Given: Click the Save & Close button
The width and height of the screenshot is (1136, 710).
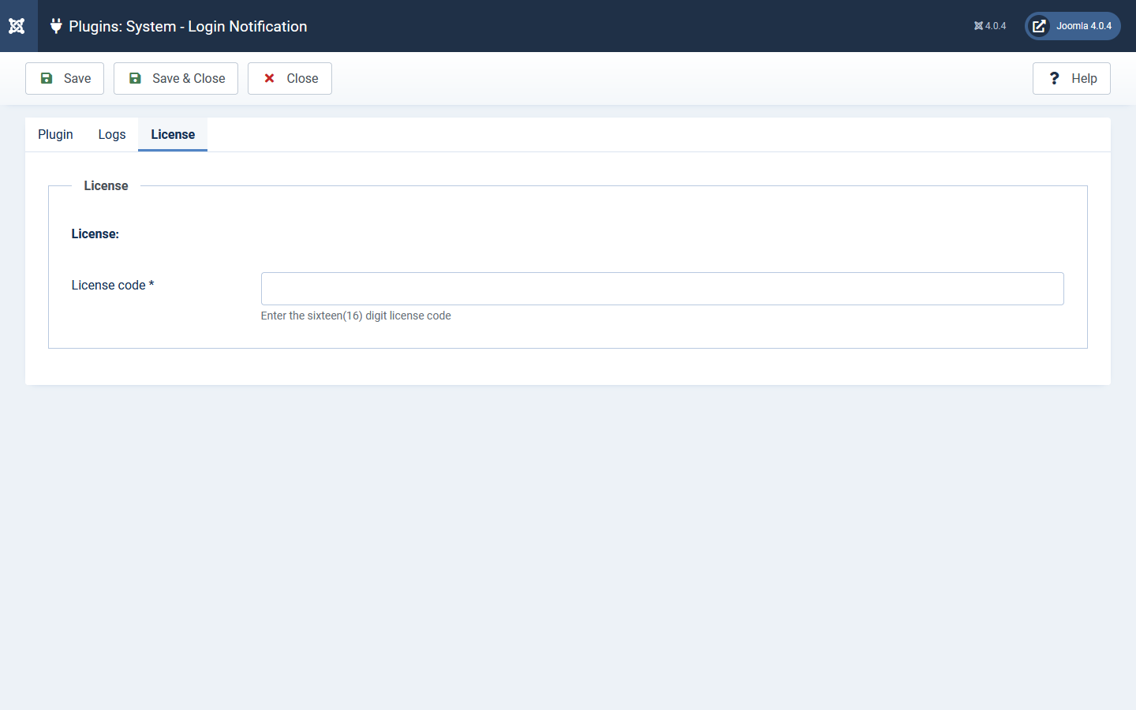Looking at the screenshot, I should 176,78.
